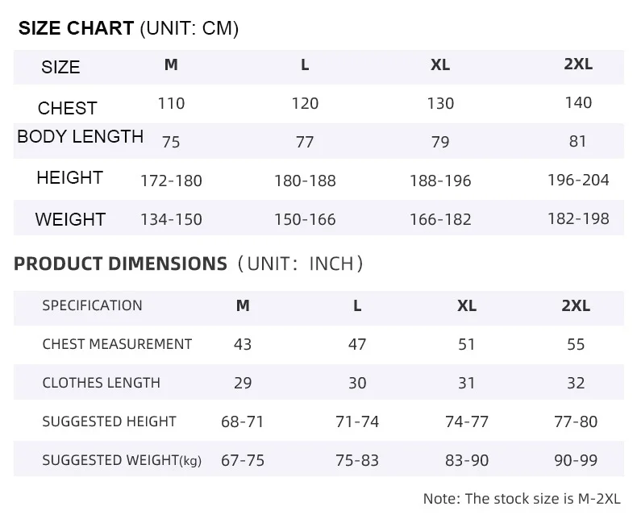The height and width of the screenshot is (523, 637).
Task: Select chest measurement value 47
Action: pos(357,345)
